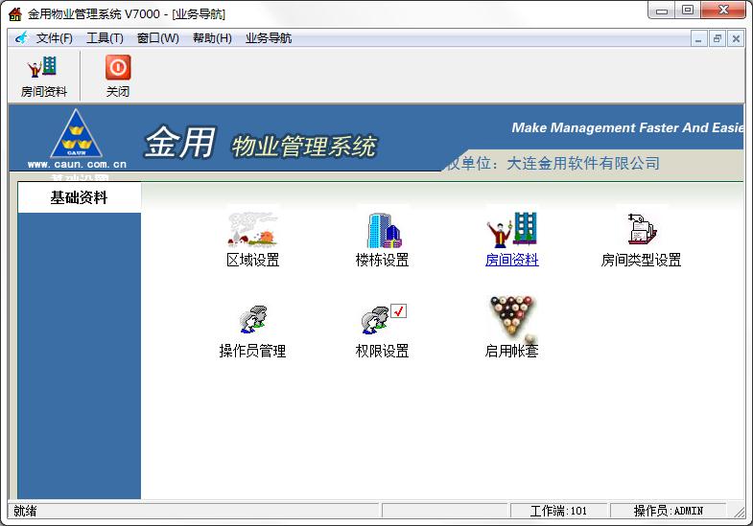Restore the inner child window
Screen dimensions: 753x526
click(717, 39)
